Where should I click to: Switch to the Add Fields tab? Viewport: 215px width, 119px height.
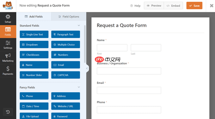point(34,16)
